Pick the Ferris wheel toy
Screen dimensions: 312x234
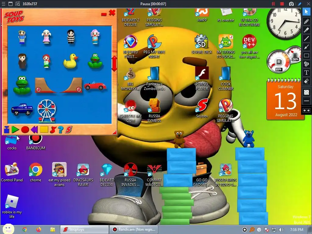coord(47,111)
